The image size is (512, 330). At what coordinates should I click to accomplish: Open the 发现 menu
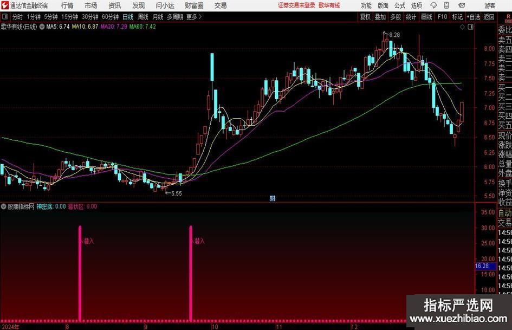pos(139,5)
